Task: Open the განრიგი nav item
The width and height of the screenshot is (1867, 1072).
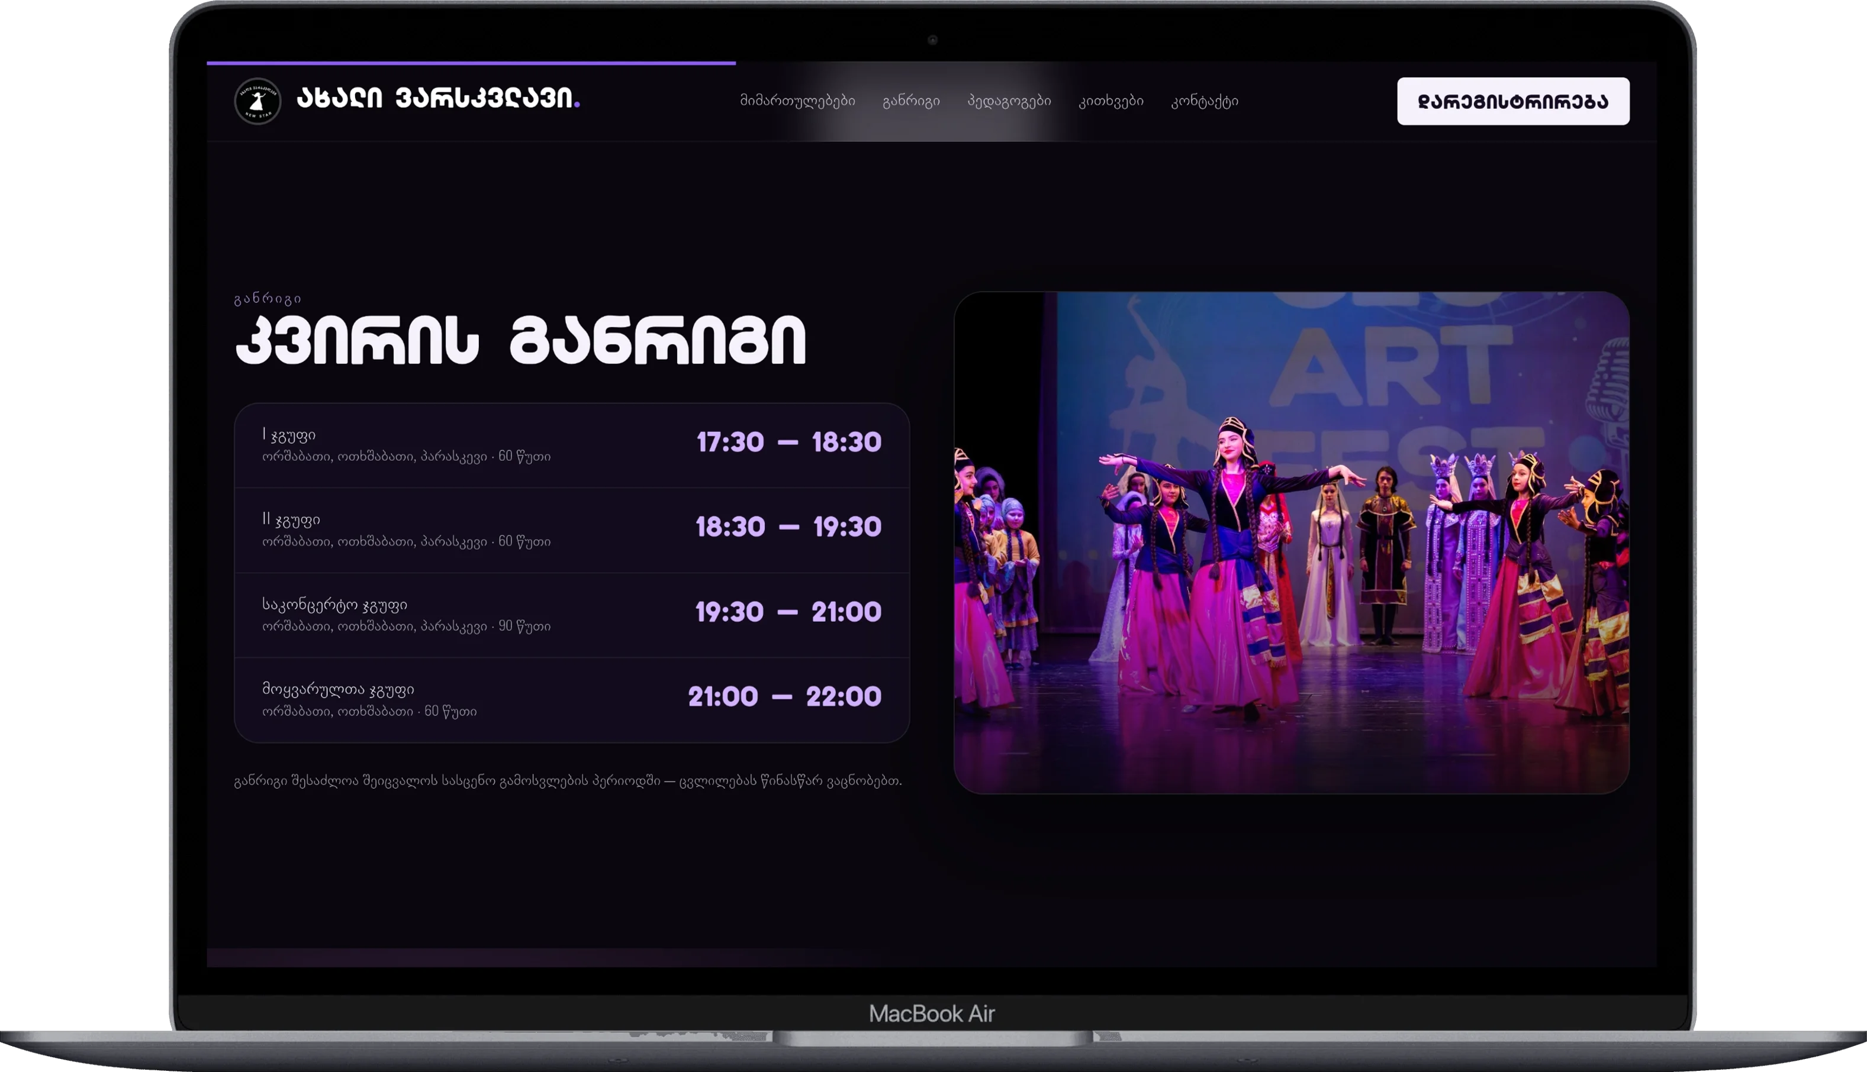Action: click(x=911, y=101)
